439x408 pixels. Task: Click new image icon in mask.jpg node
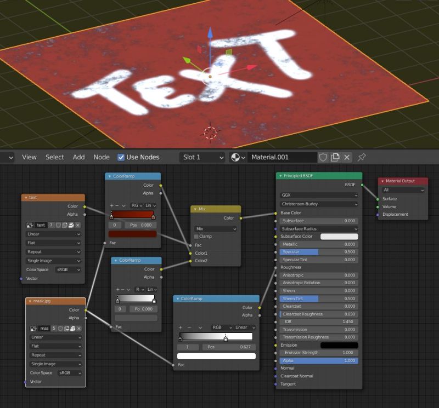point(66,329)
